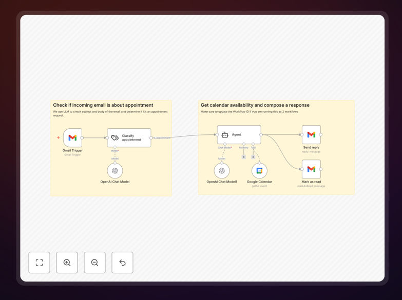Click the 'OpenAI Chat Model1' label

[222, 182]
